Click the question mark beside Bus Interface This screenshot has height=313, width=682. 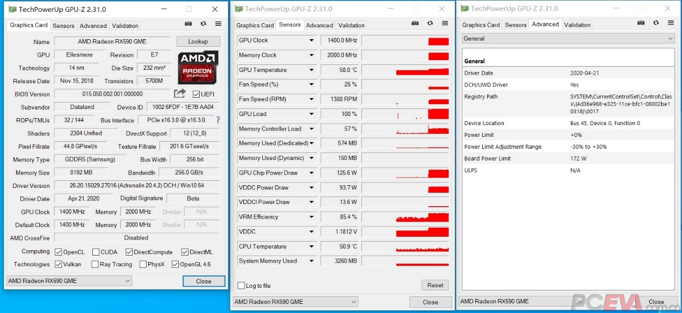click(217, 120)
